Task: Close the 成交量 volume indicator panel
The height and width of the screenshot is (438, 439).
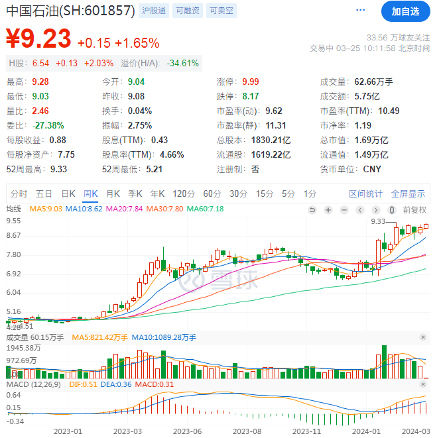Action: (423, 337)
